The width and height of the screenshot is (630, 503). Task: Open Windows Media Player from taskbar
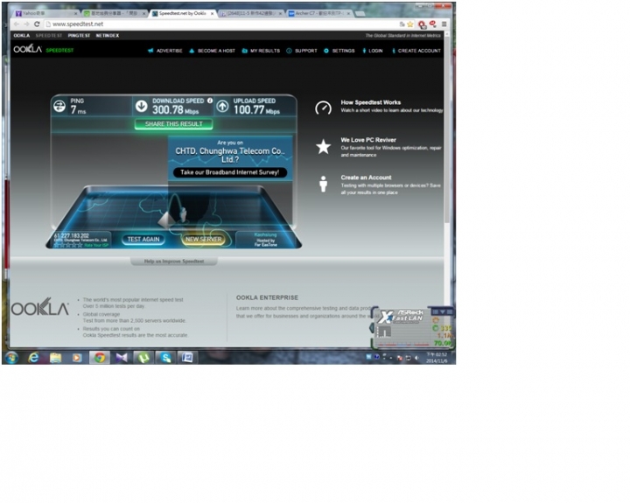pyautogui.click(x=77, y=357)
